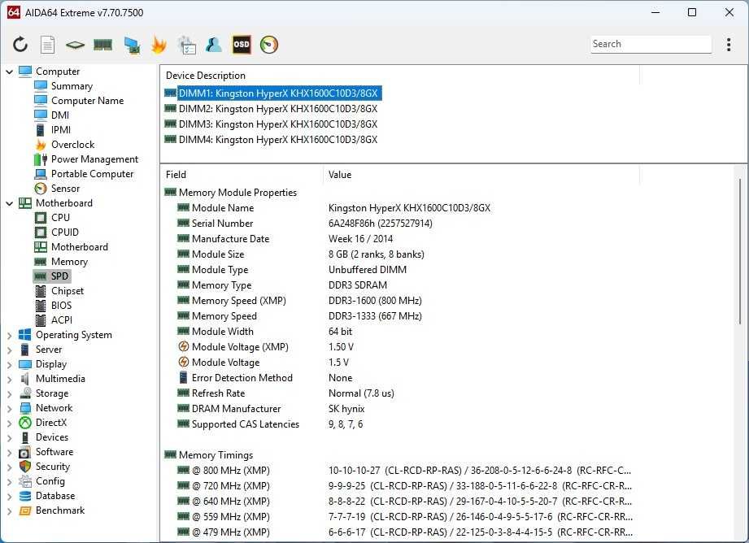Click the memory module toolbar icon
This screenshot has height=543, width=749.
(102, 45)
